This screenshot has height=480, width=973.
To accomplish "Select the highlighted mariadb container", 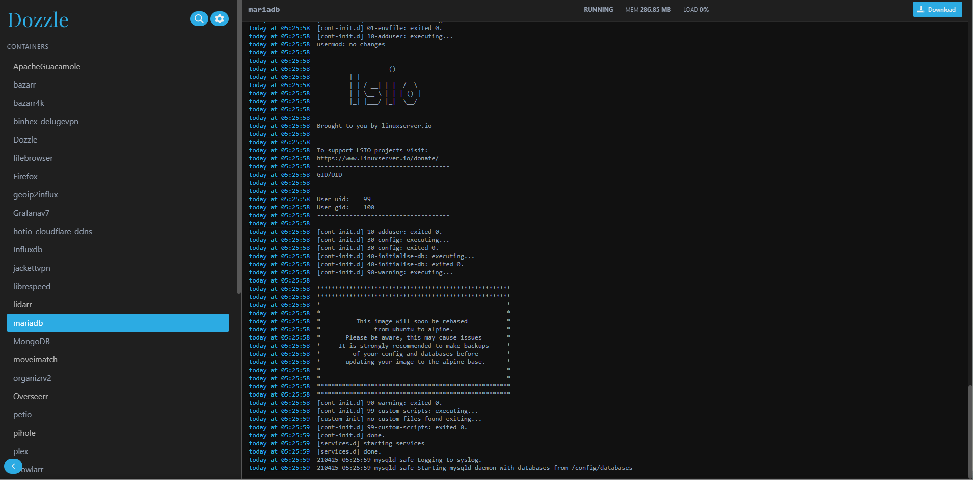I will click(x=118, y=323).
